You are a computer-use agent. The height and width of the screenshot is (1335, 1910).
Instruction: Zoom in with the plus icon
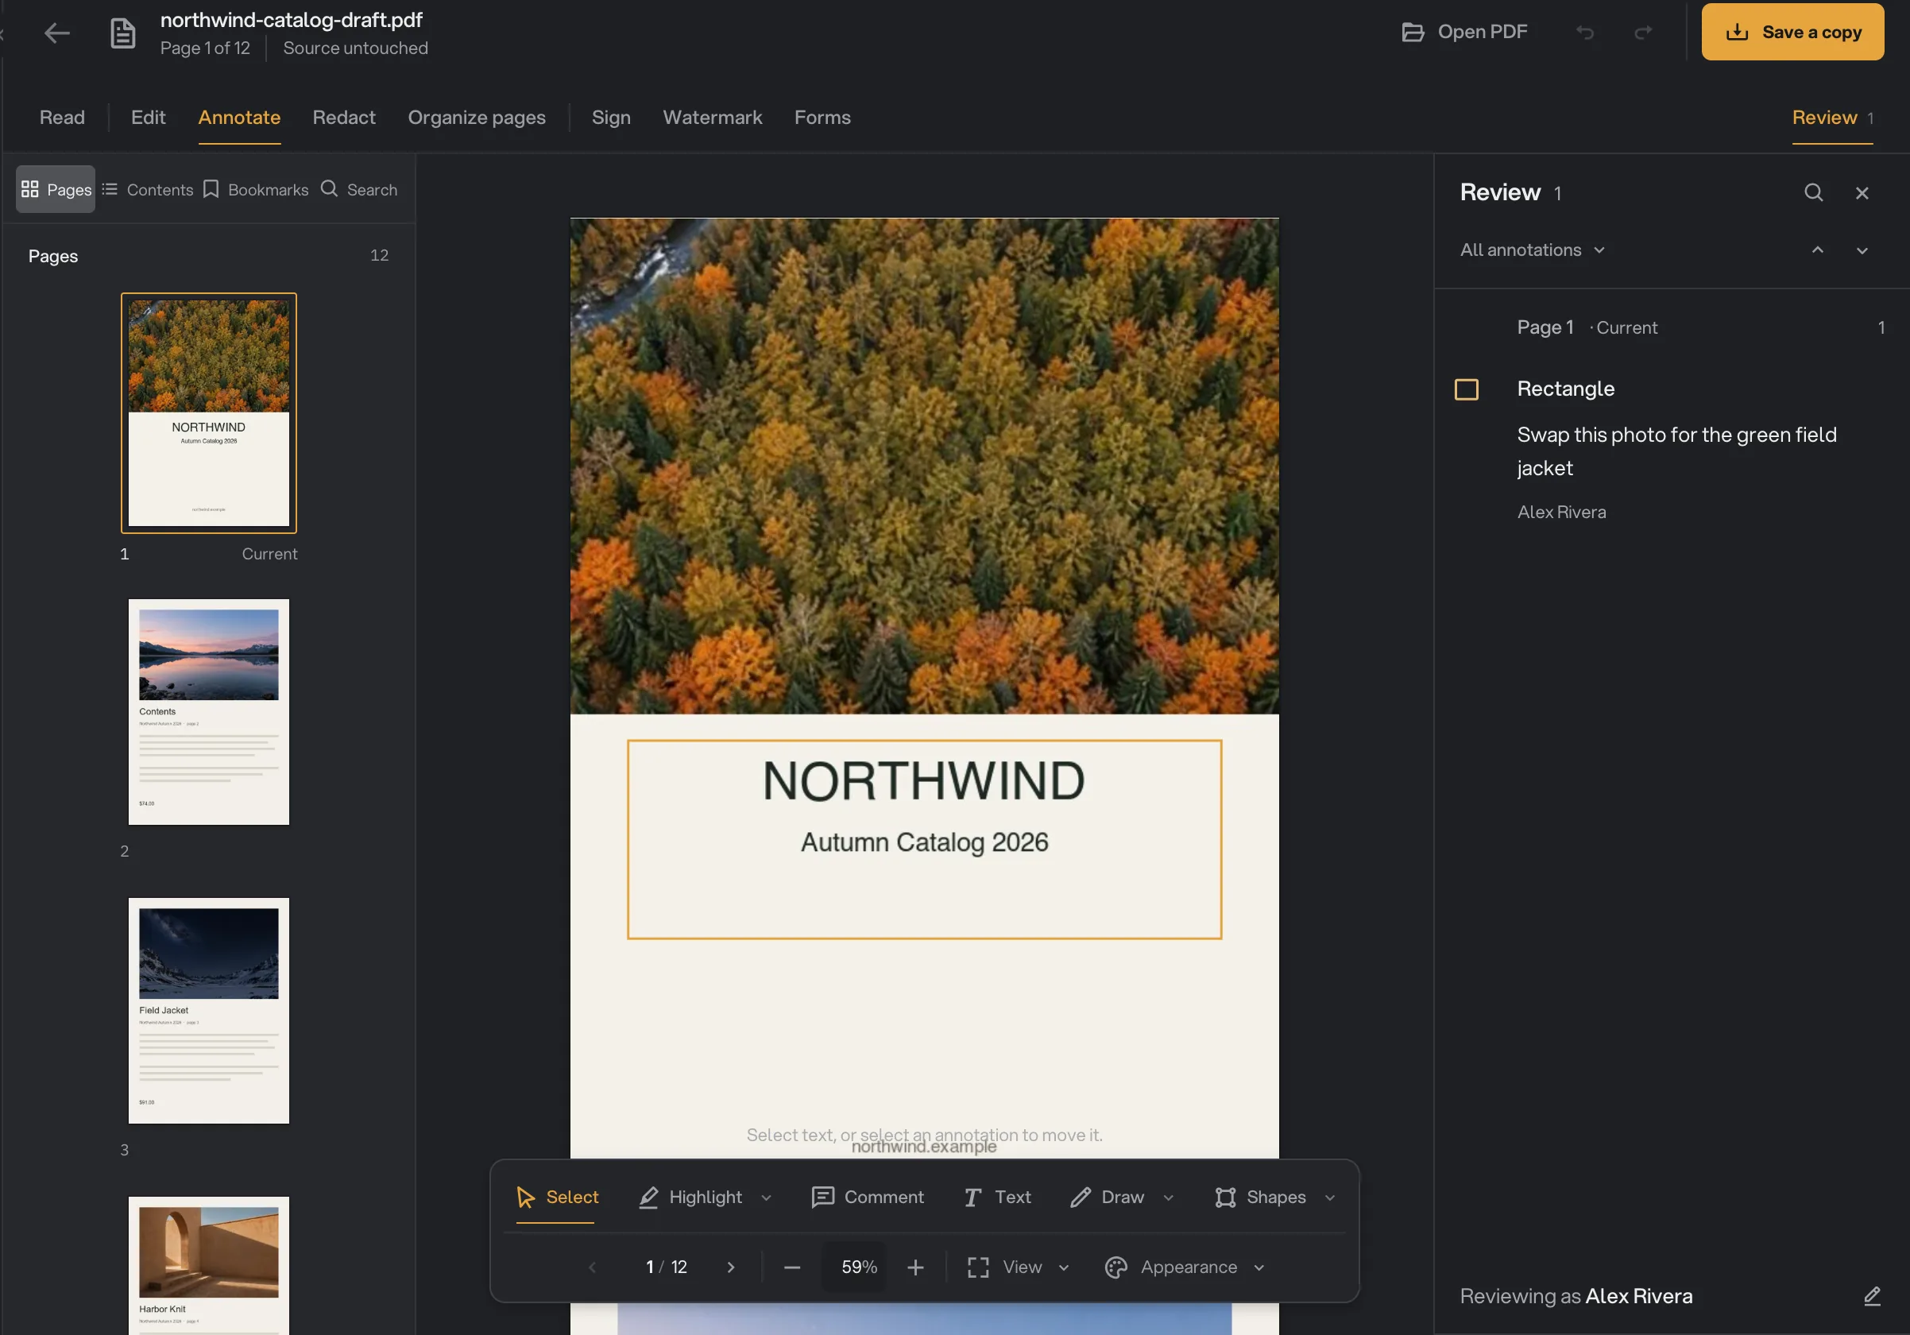point(915,1267)
